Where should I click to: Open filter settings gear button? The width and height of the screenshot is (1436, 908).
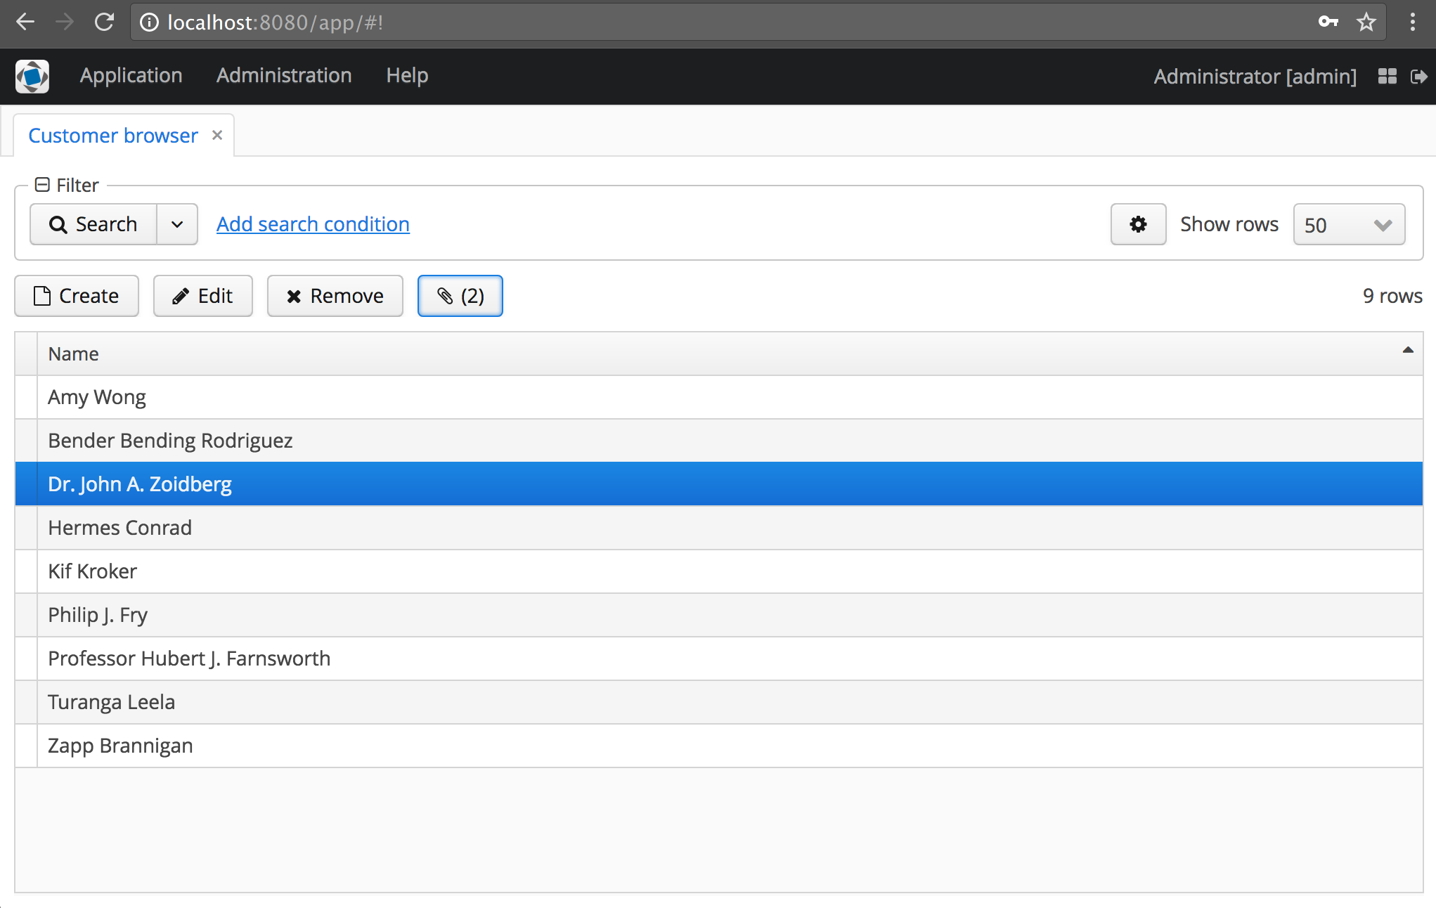click(x=1138, y=224)
